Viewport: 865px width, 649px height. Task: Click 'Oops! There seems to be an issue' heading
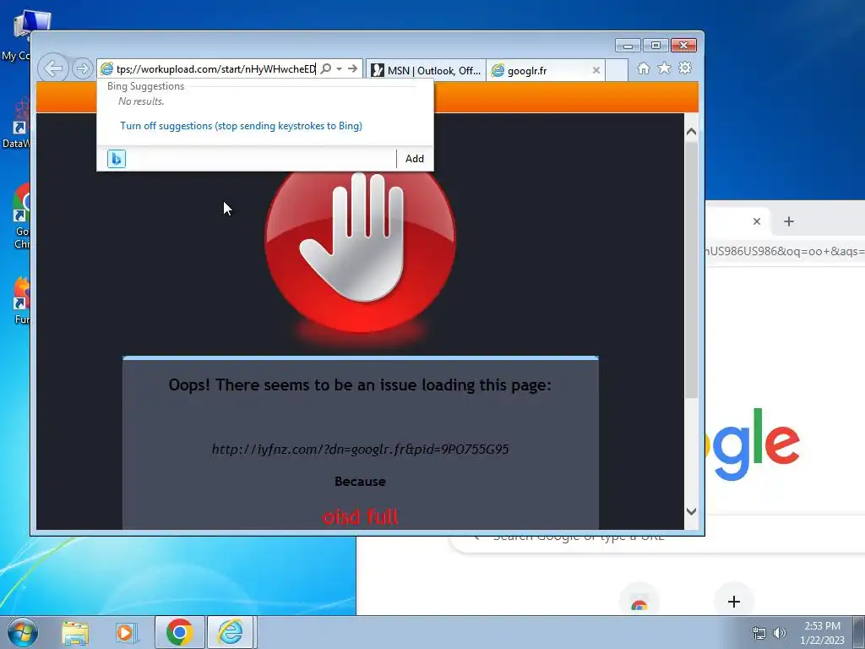point(360,384)
